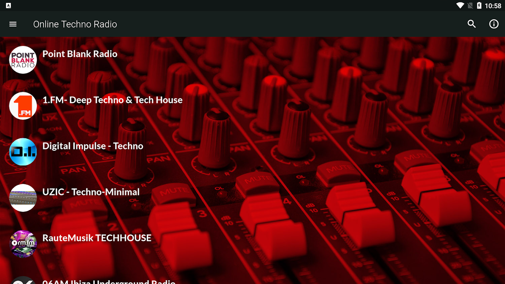Tap the 1.FM station logo
This screenshot has width=505, height=284.
tap(23, 106)
